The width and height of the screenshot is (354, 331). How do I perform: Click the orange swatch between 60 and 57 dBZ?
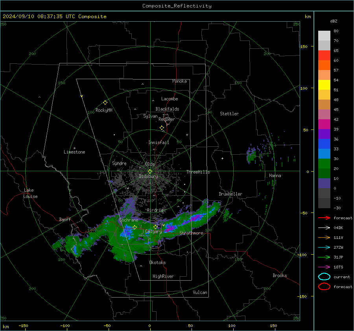click(324, 65)
